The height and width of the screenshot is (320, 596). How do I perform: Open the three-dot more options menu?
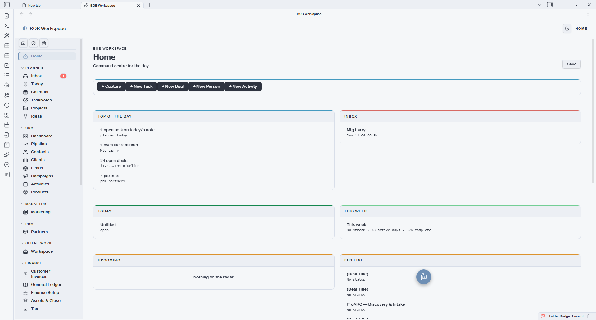coord(588,14)
